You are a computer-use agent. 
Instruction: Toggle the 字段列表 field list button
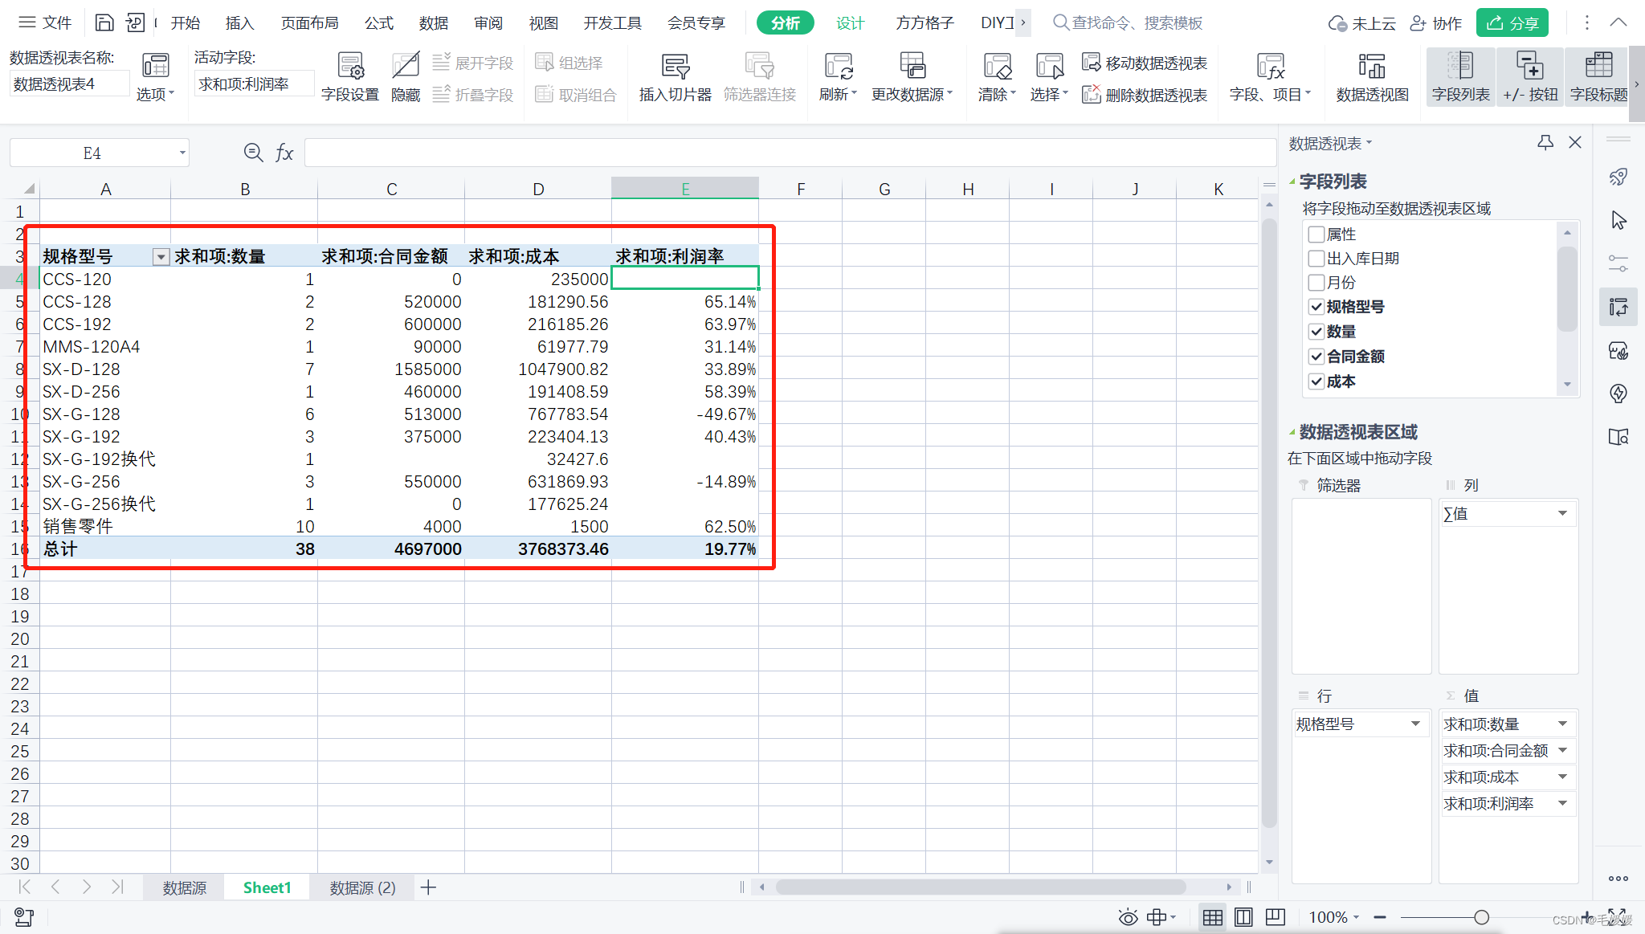pos(1460,77)
